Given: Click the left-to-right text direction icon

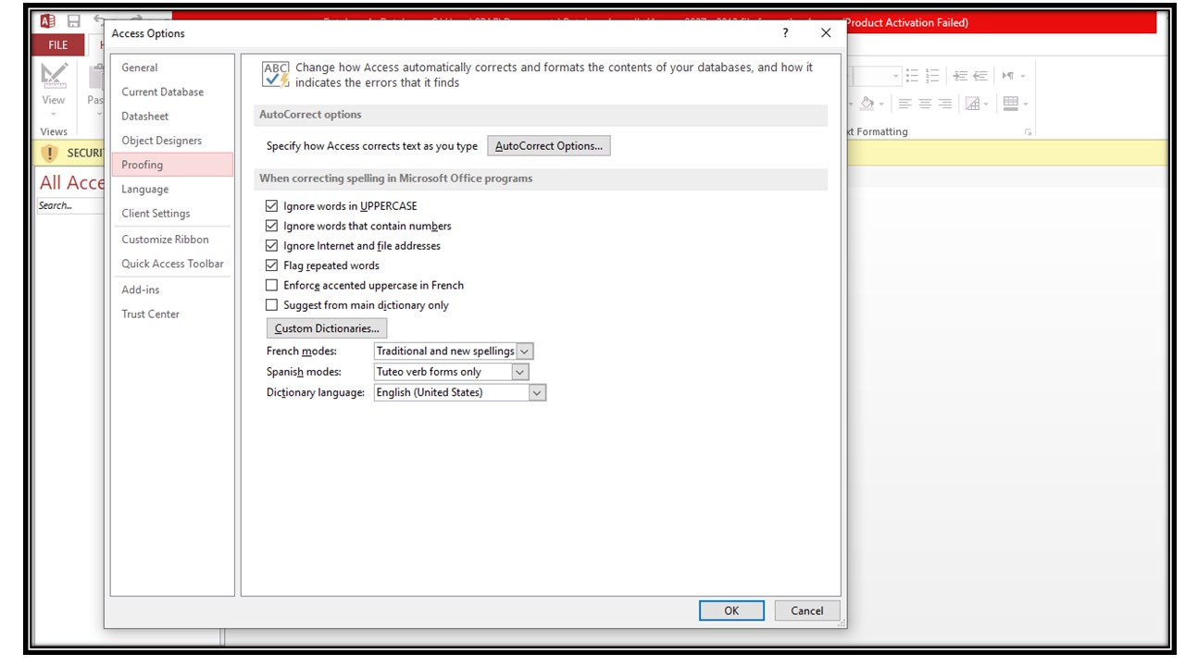Looking at the screenshot, I should [1008, 76].
